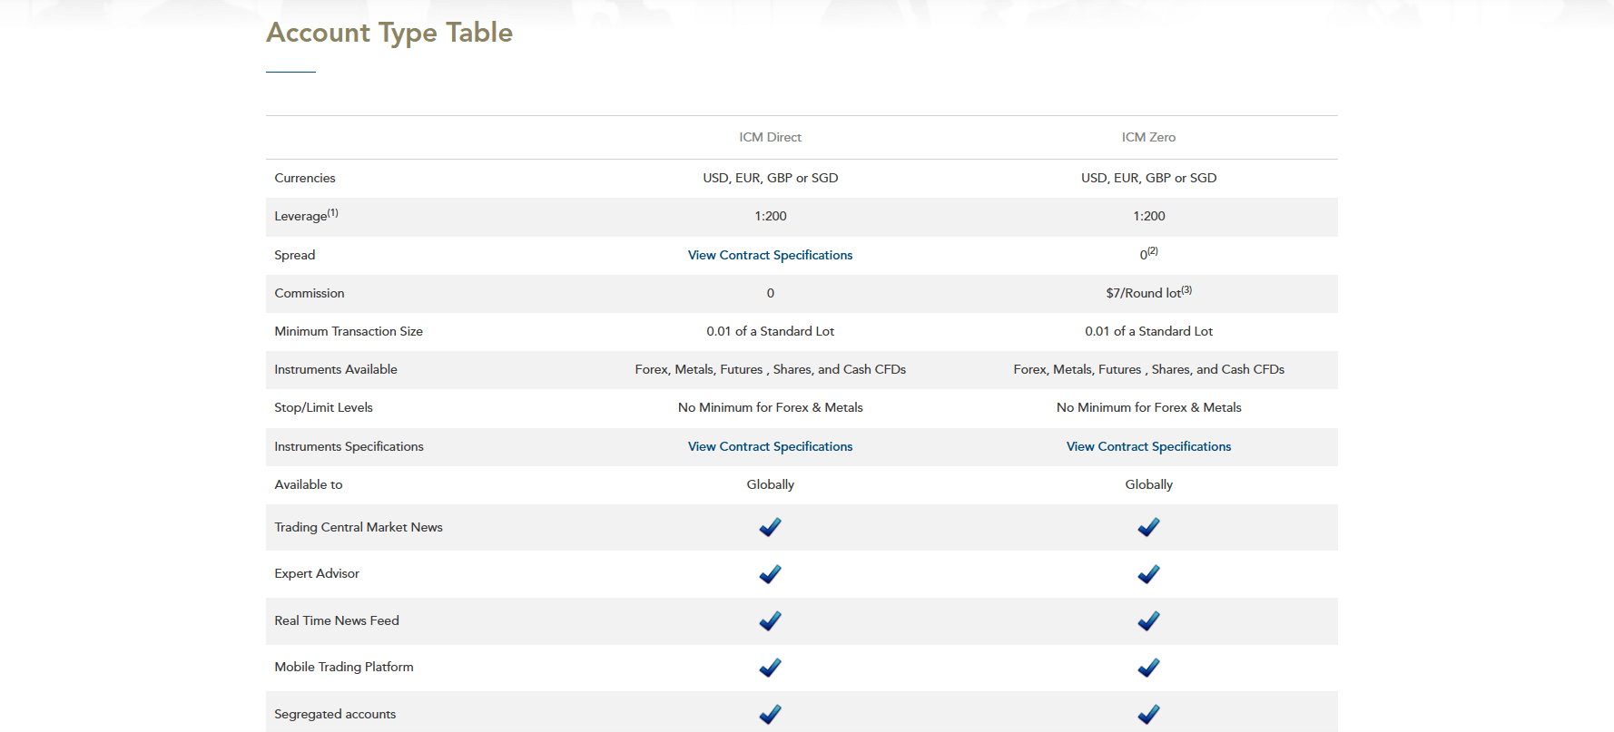Click ICM Zero 0.01 of a Standard Lot
Screen dimensions: 1614x732
pos(1148,331)
